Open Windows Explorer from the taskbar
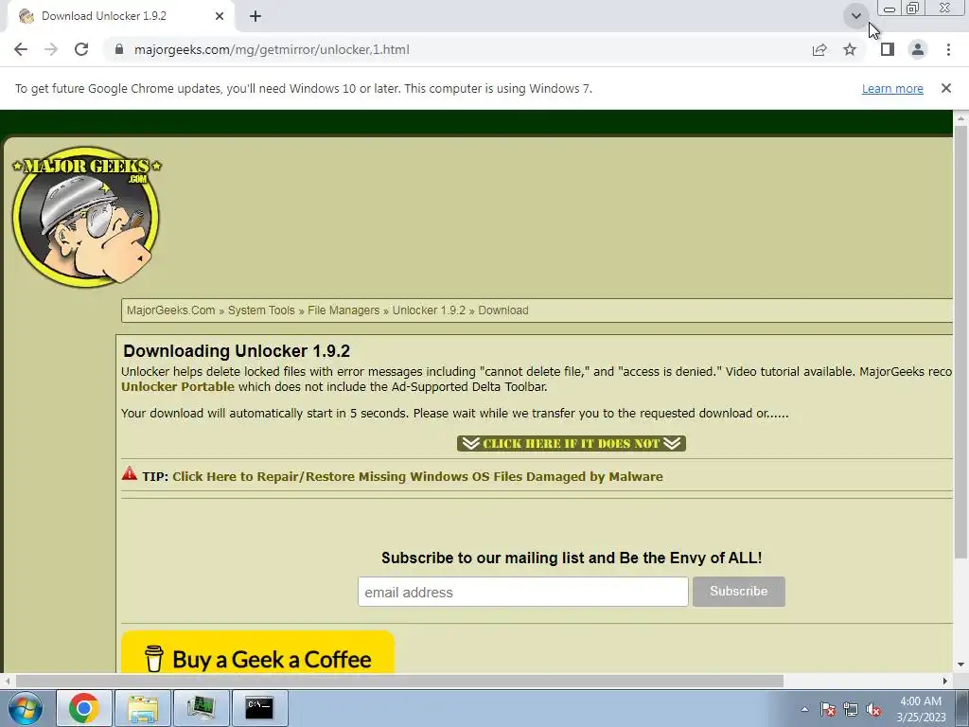The width and height of the screenshot is (969, 727). click(x=143, y=708)
